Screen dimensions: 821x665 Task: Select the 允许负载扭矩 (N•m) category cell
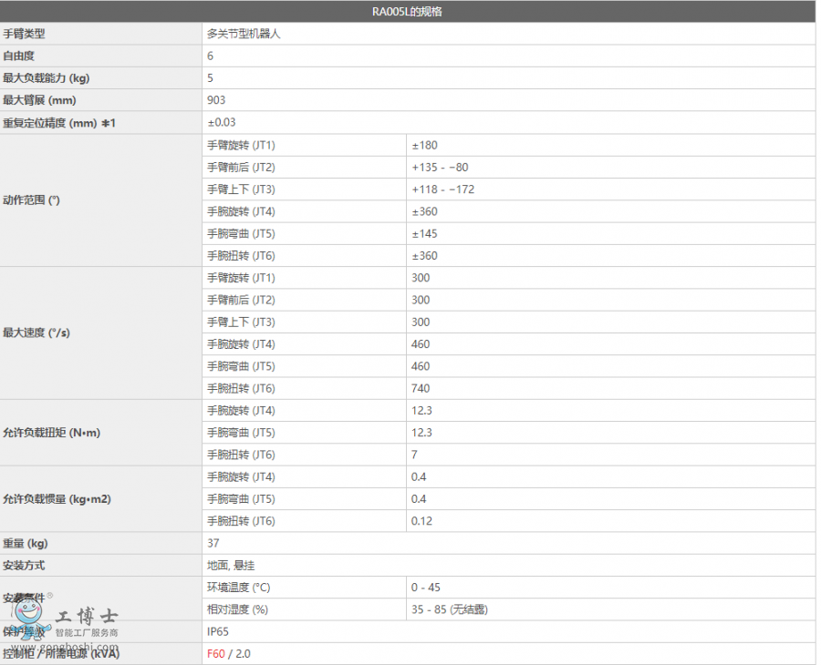[52, 433]
